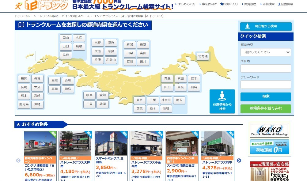The image size is (307, 181).
Task: Click the スペラボ 池袋目白店 title link
Action: (x=181, y=166)
